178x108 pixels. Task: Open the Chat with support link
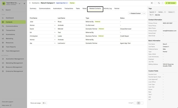tap(7, 102)
